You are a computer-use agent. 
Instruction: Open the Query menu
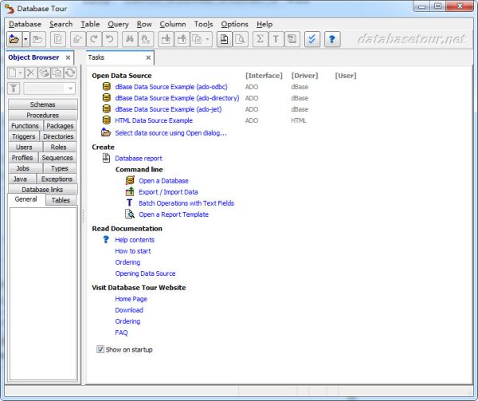pos(118,24)
